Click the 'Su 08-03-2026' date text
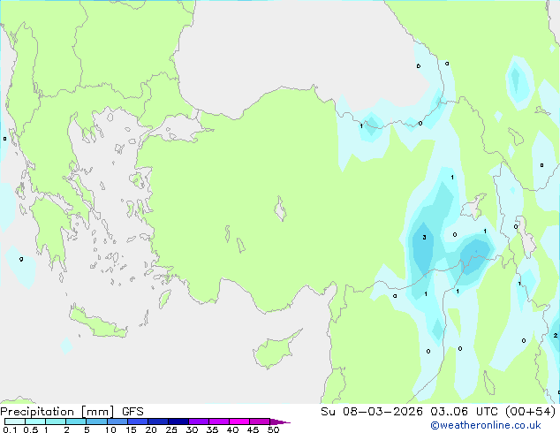The image size is (560, 433). (x=372, y=412)
